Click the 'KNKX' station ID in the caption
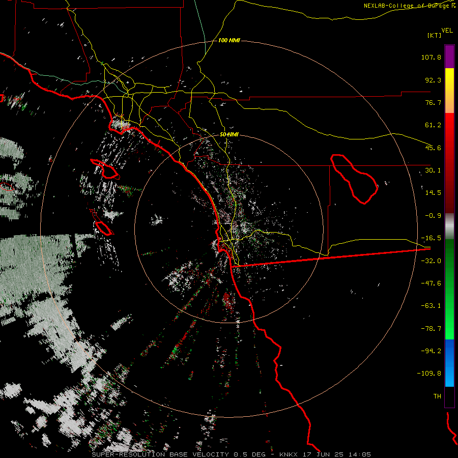458x458 pixels. (x=289, y=454)
